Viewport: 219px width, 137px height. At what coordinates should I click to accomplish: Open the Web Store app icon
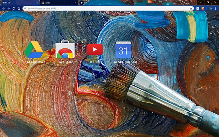pos(65,49)
